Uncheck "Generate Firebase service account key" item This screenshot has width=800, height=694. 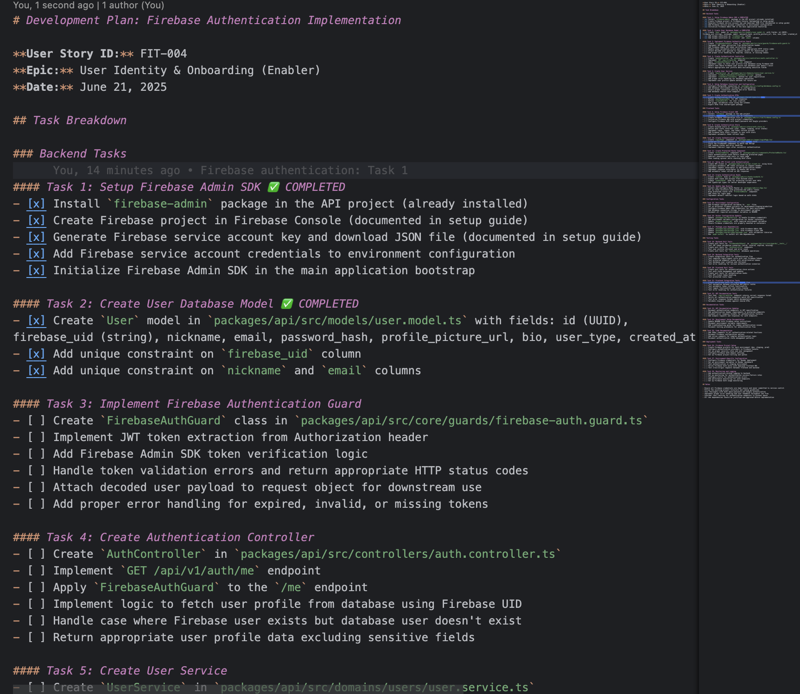[x=36, y=237]
